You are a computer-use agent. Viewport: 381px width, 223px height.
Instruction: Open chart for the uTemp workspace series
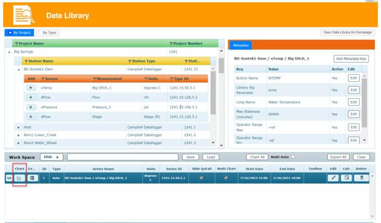[19, 178]
